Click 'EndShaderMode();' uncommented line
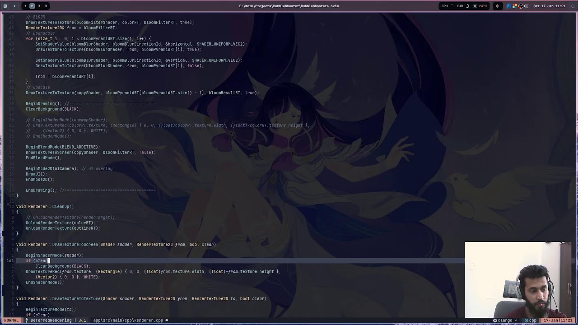This screenshot has height=325, width=578. coord(45,283)
